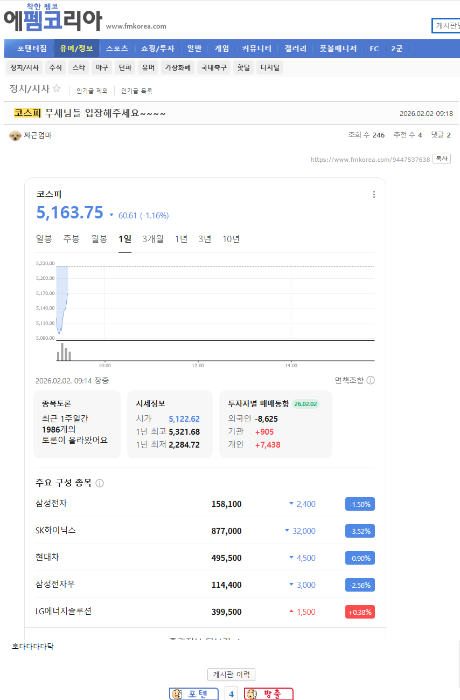Open the 포텐터짐 main menu

tap(32, 49)
